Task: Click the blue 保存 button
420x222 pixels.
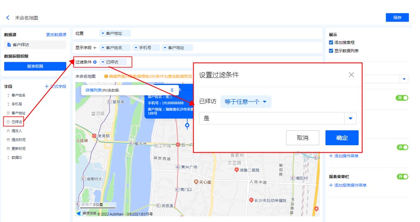Action: coord(397,17)
